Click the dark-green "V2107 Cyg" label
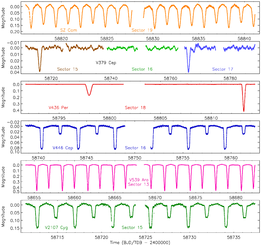261x245 pixels. [x=56, y=227]
